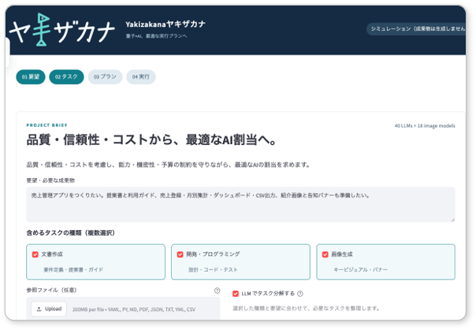Grab the text area resize handle
Viewport: 476px width, 330px height.
pos(452,219)
